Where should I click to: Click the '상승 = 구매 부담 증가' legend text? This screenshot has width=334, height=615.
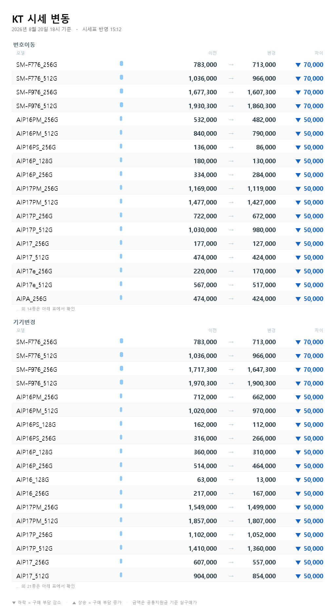click(x=100, y=603)
